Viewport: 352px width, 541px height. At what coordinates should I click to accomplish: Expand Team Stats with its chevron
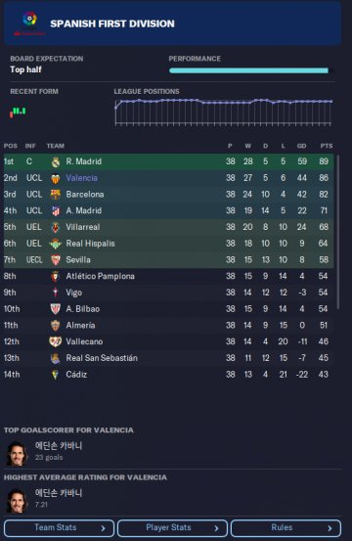103,528
